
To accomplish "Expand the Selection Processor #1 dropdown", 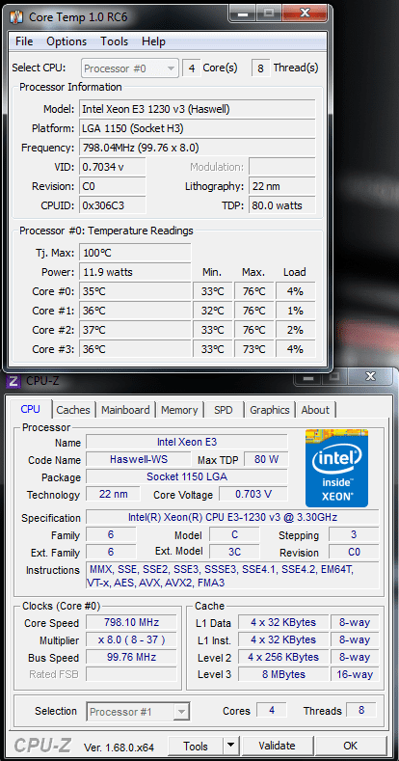I will 138,712.
